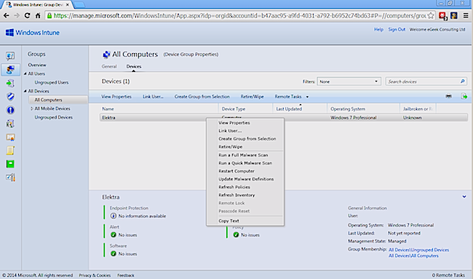Switch to the General tab
This screenshot has width=473, height=279.
click(x=109, y=66)
